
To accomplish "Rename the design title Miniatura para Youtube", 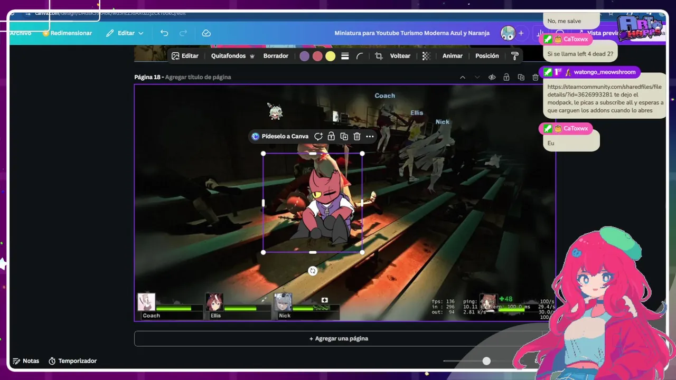I will (412, 33).
